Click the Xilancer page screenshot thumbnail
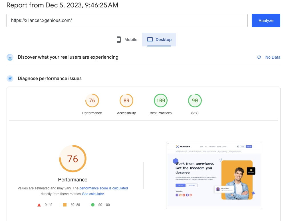 point(214,175)
